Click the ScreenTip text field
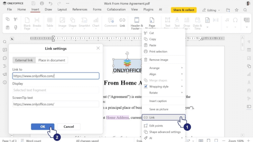The image size is (253, 142). (56, 104)
